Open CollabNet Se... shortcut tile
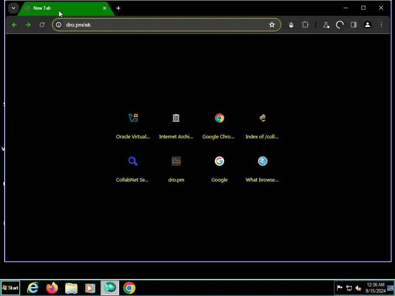 tap(133, 170)
